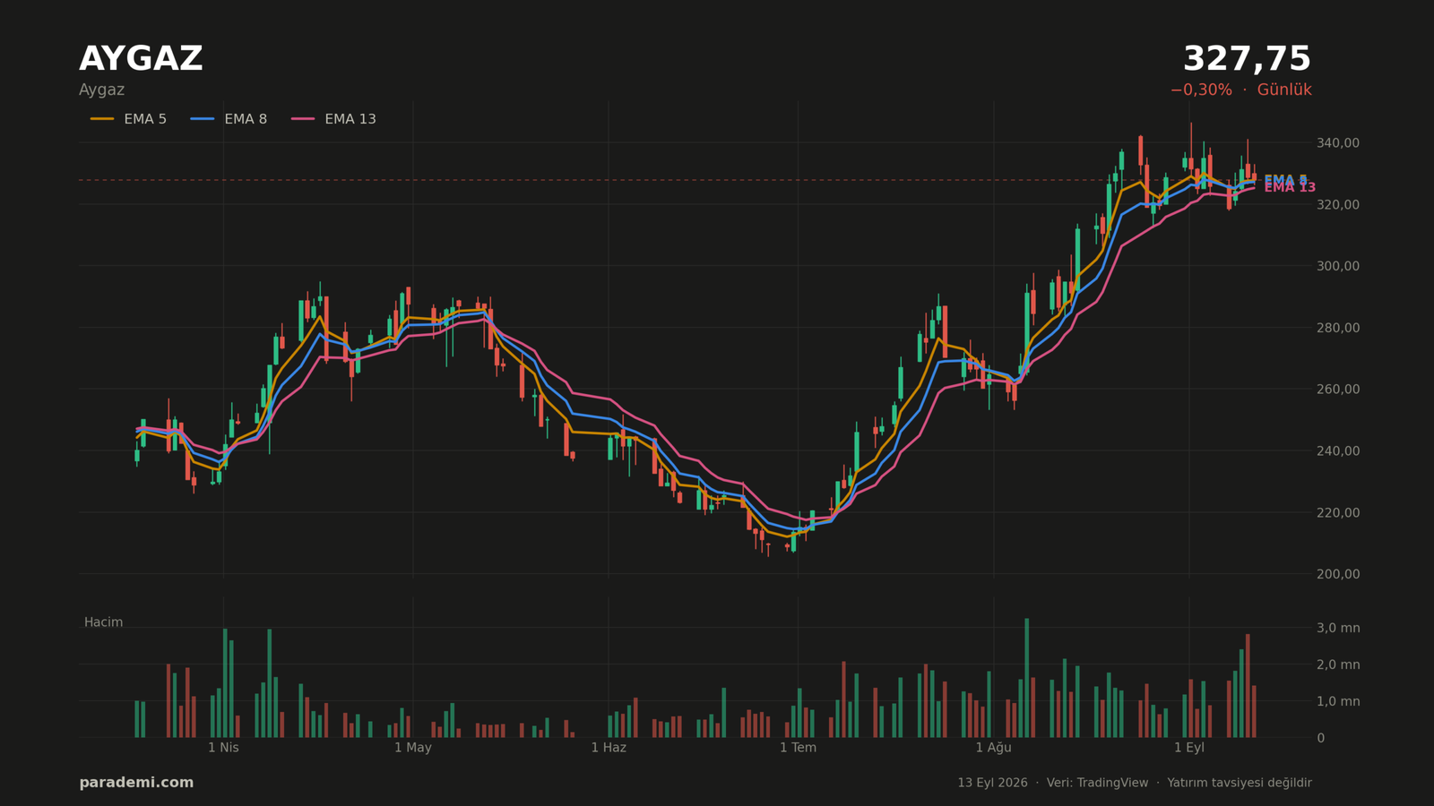
Task: Select the grey Aygaz company subtitle
Action: tap(101, 90)
